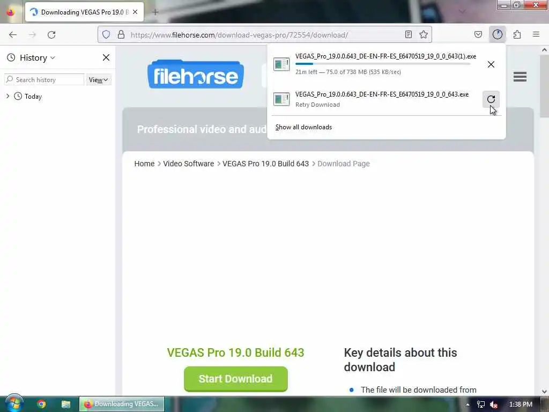Image resolution: width=549 pixels, height=412 pixels.
Task: Open VEGAS Pro 19.0 Build 643 breadcrumb
Action: (266, 164)
